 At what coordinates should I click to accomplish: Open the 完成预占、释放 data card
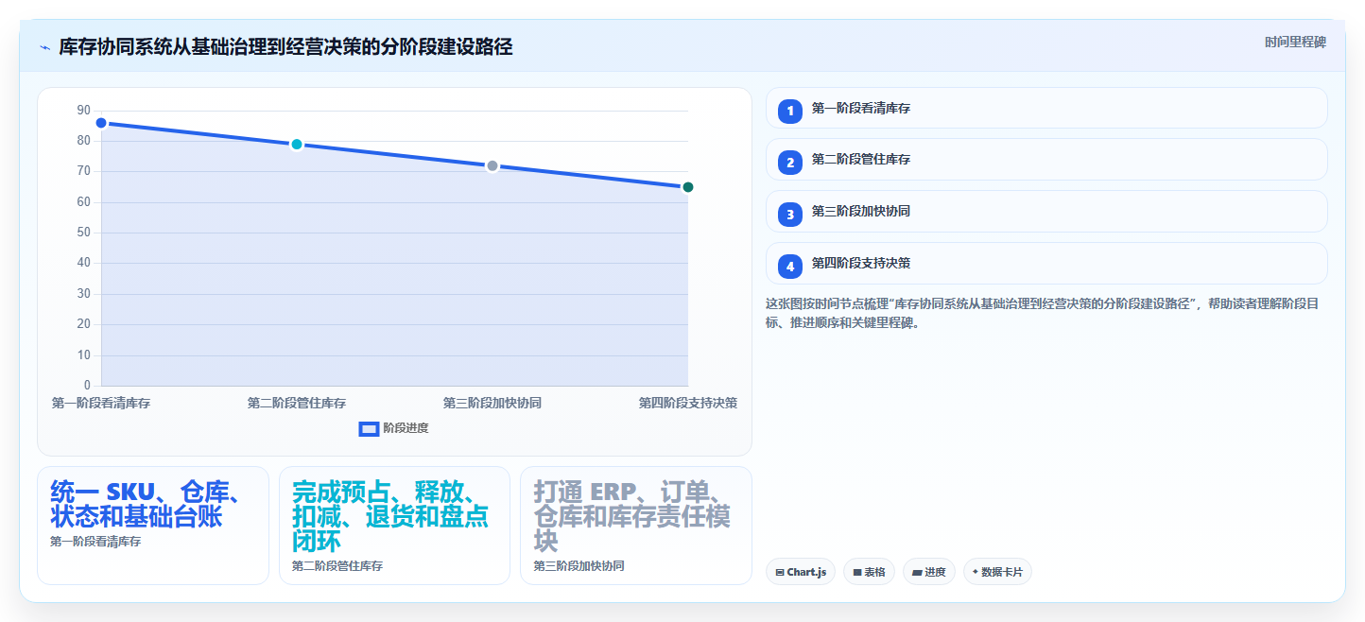tap(394, 526)
